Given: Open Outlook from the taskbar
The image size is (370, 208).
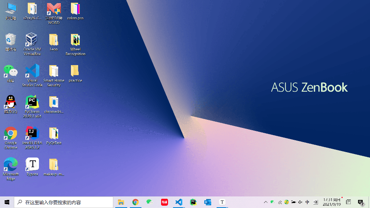Looking at the screenshot, I should 208,202.
